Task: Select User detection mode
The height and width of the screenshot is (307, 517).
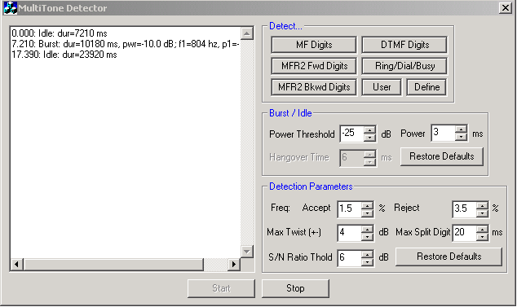Action: [382, 87]
